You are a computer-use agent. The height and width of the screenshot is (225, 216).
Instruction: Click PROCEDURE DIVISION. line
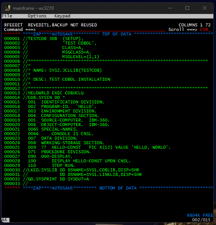pos(66,152)
